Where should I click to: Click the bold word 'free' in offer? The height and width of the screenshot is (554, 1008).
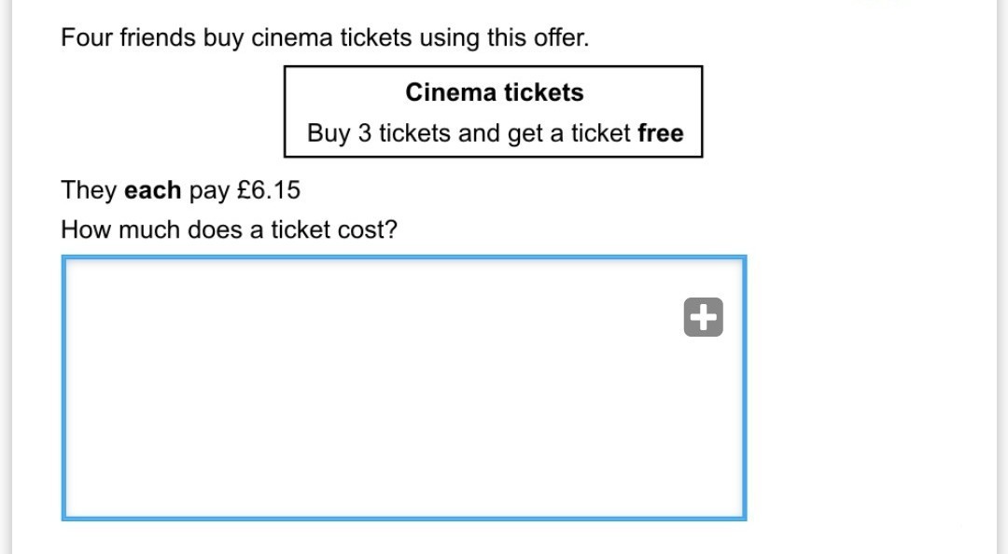coord(660,133)
